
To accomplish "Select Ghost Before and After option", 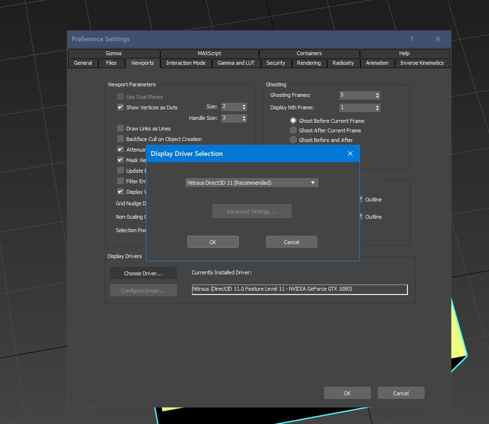I will click(293, 140).
